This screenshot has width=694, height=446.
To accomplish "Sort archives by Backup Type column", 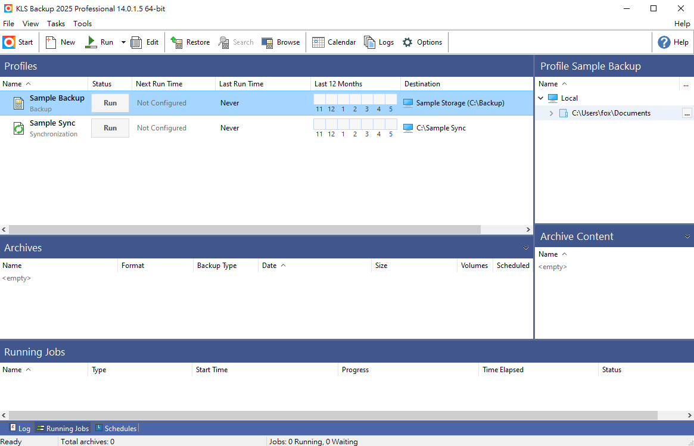I will click(x=226, y=266).
